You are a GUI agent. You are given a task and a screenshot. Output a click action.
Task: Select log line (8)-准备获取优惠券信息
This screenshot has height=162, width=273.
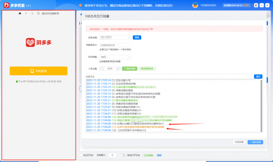[x=112, y=104]
